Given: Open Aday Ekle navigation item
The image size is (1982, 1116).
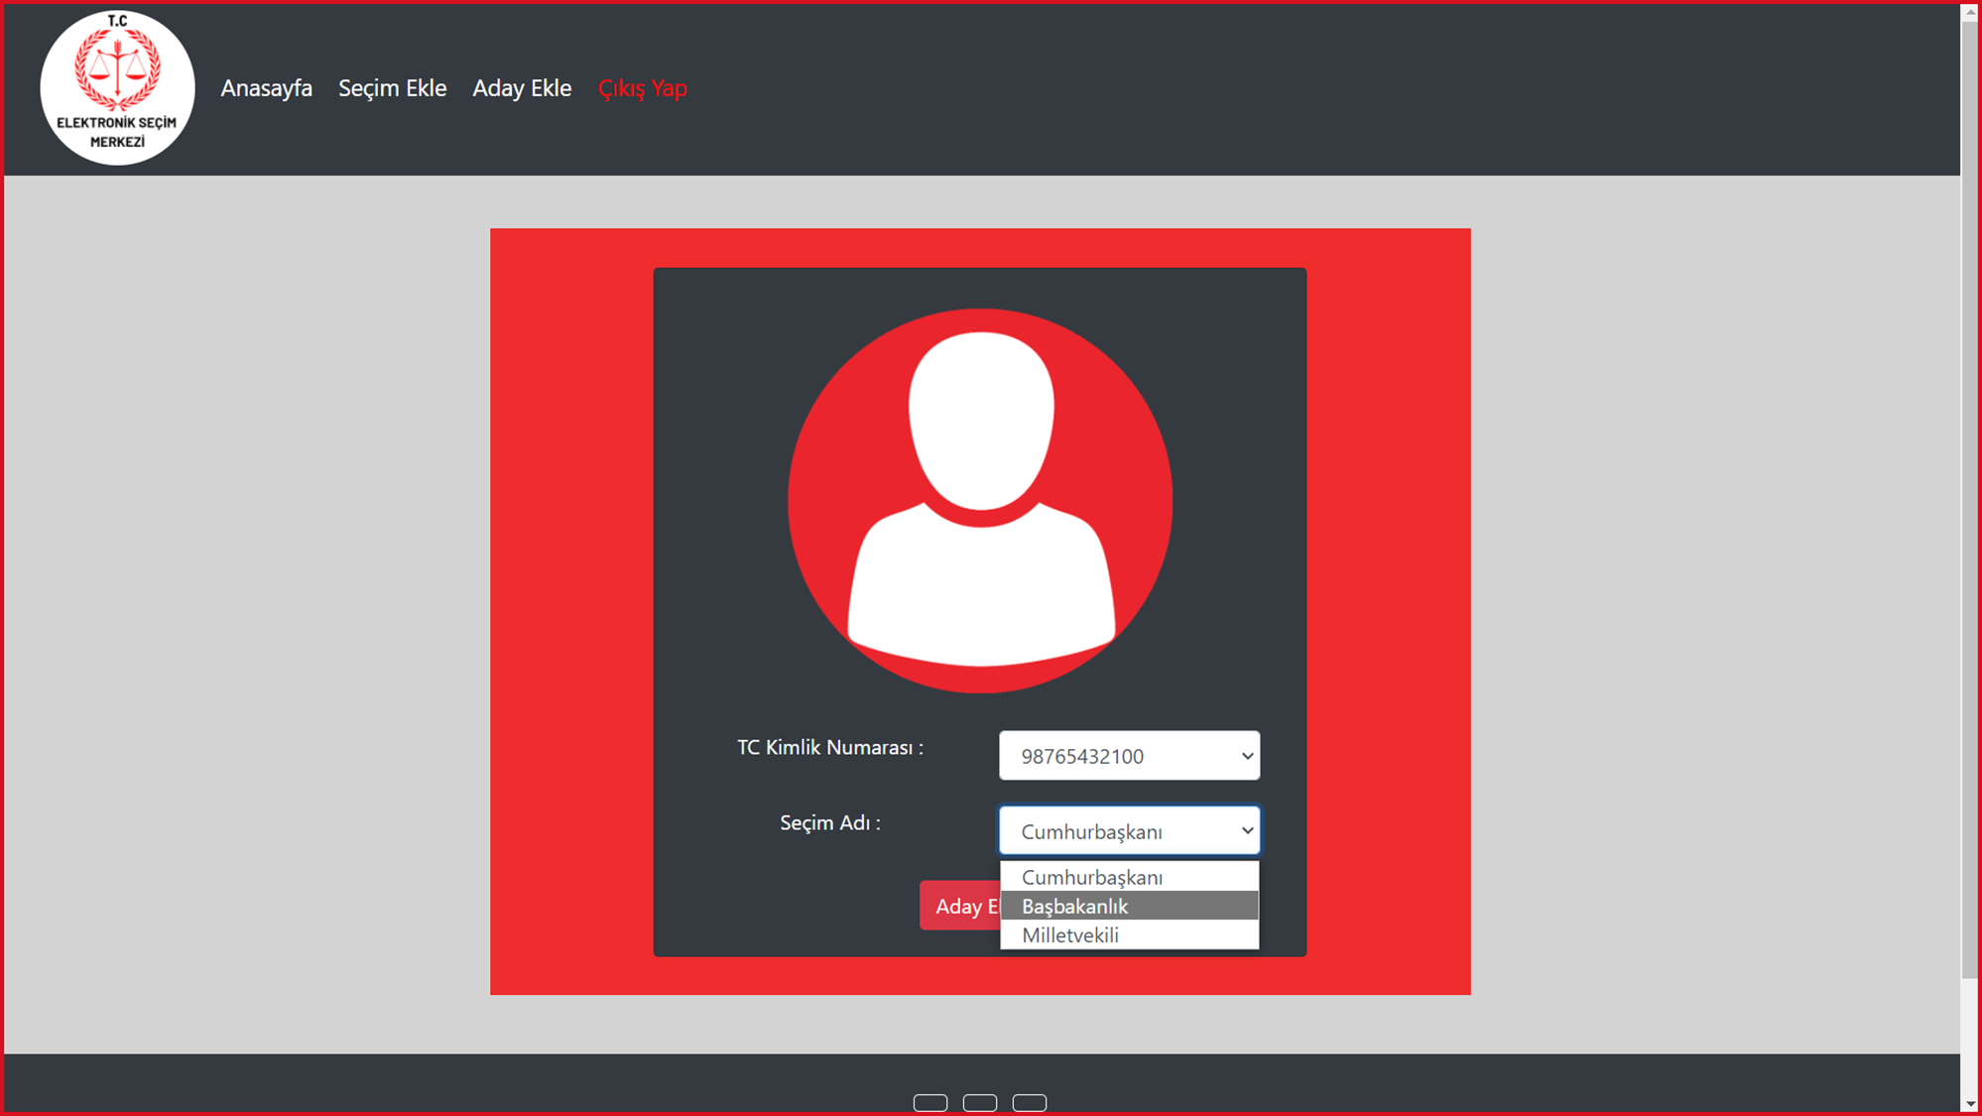Looking at the screenshot, I should [522, 88].
